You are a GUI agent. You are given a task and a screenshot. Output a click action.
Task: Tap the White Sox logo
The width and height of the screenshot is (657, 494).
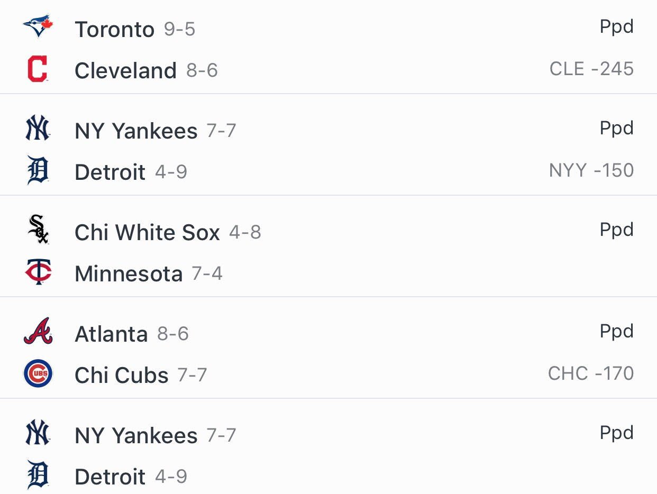point(38,229)
